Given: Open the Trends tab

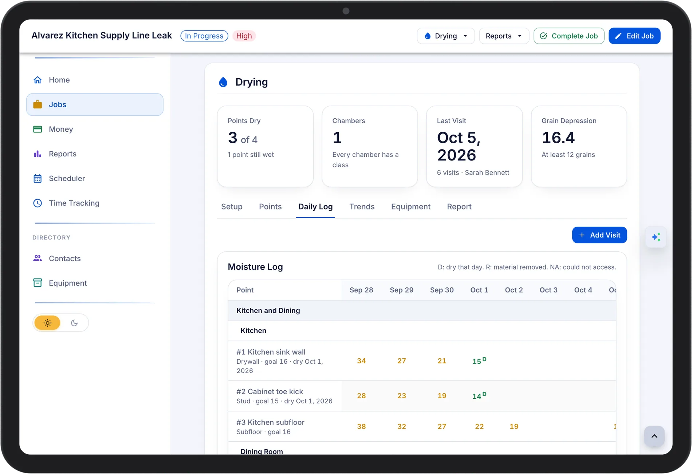Looking at the screenshot, I should click(x=362, y=207).
